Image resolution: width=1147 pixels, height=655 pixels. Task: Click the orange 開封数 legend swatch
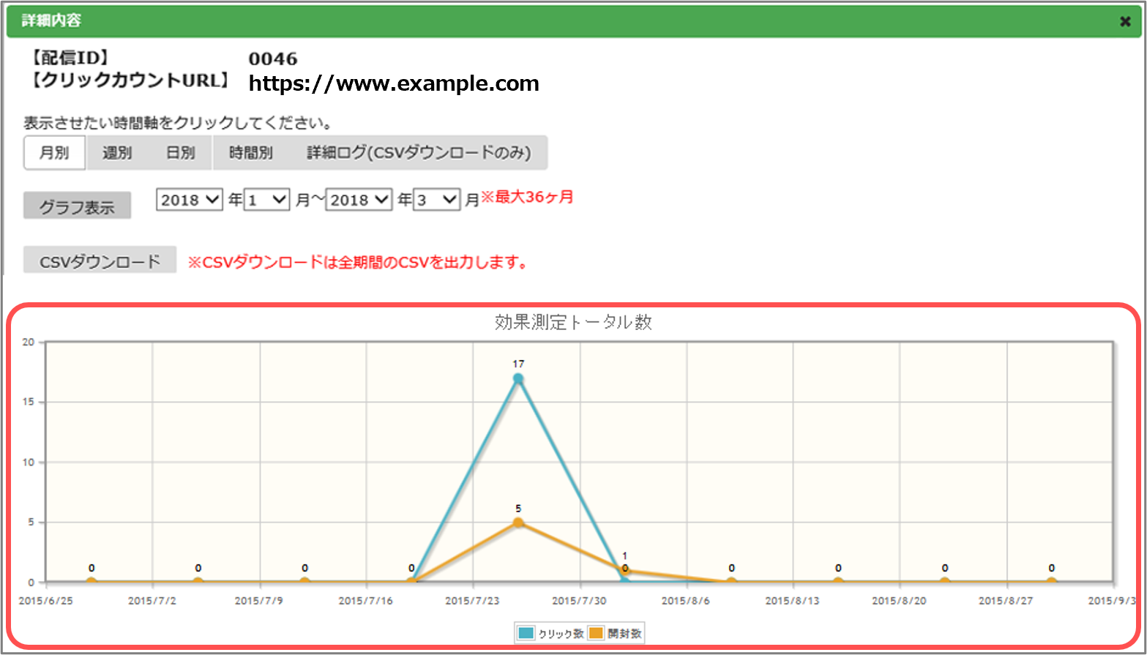[x=596, y=633]
